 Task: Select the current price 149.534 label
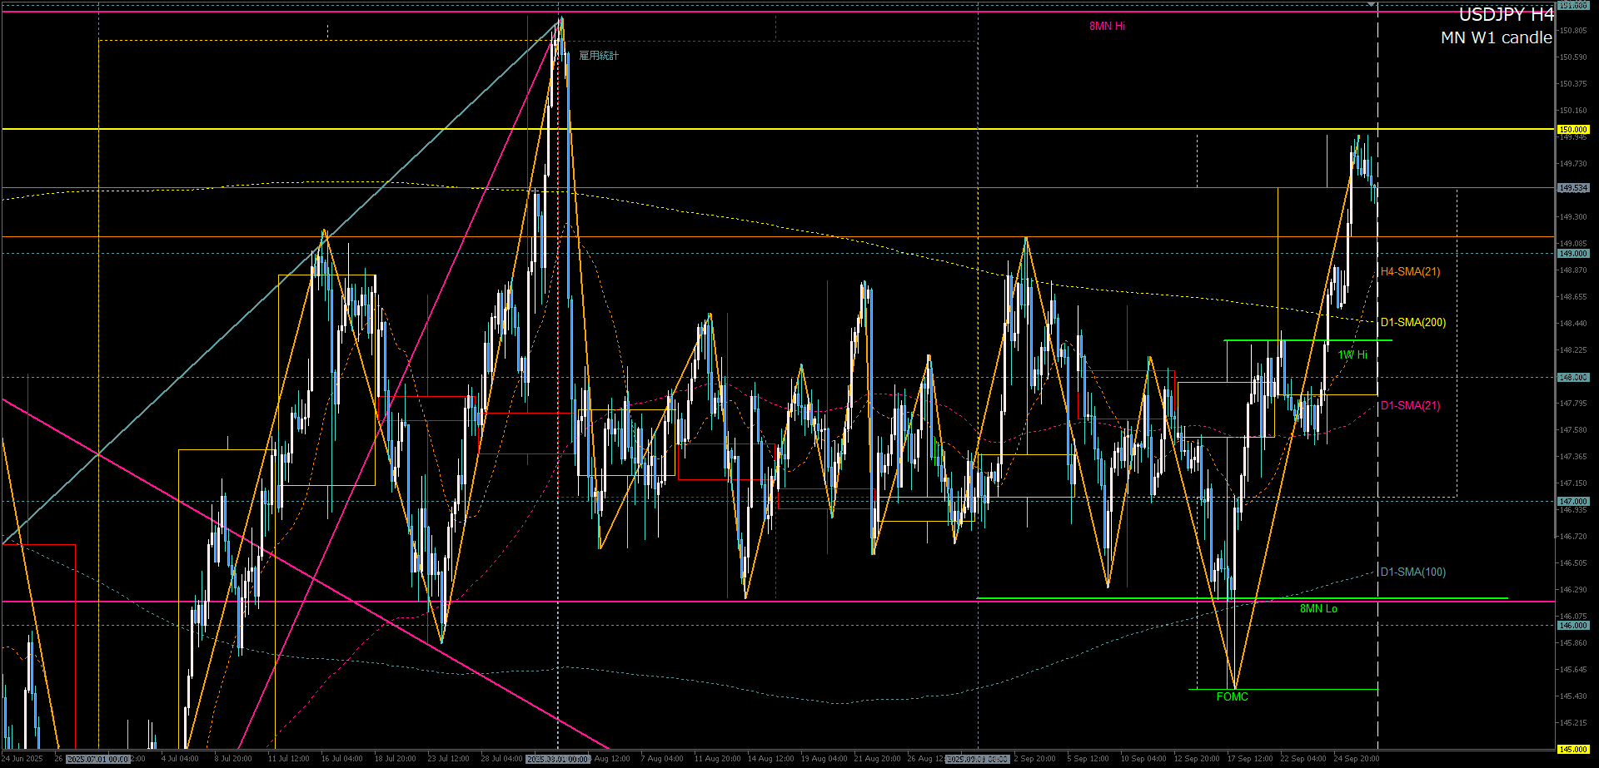click(x=1573, y=188)
